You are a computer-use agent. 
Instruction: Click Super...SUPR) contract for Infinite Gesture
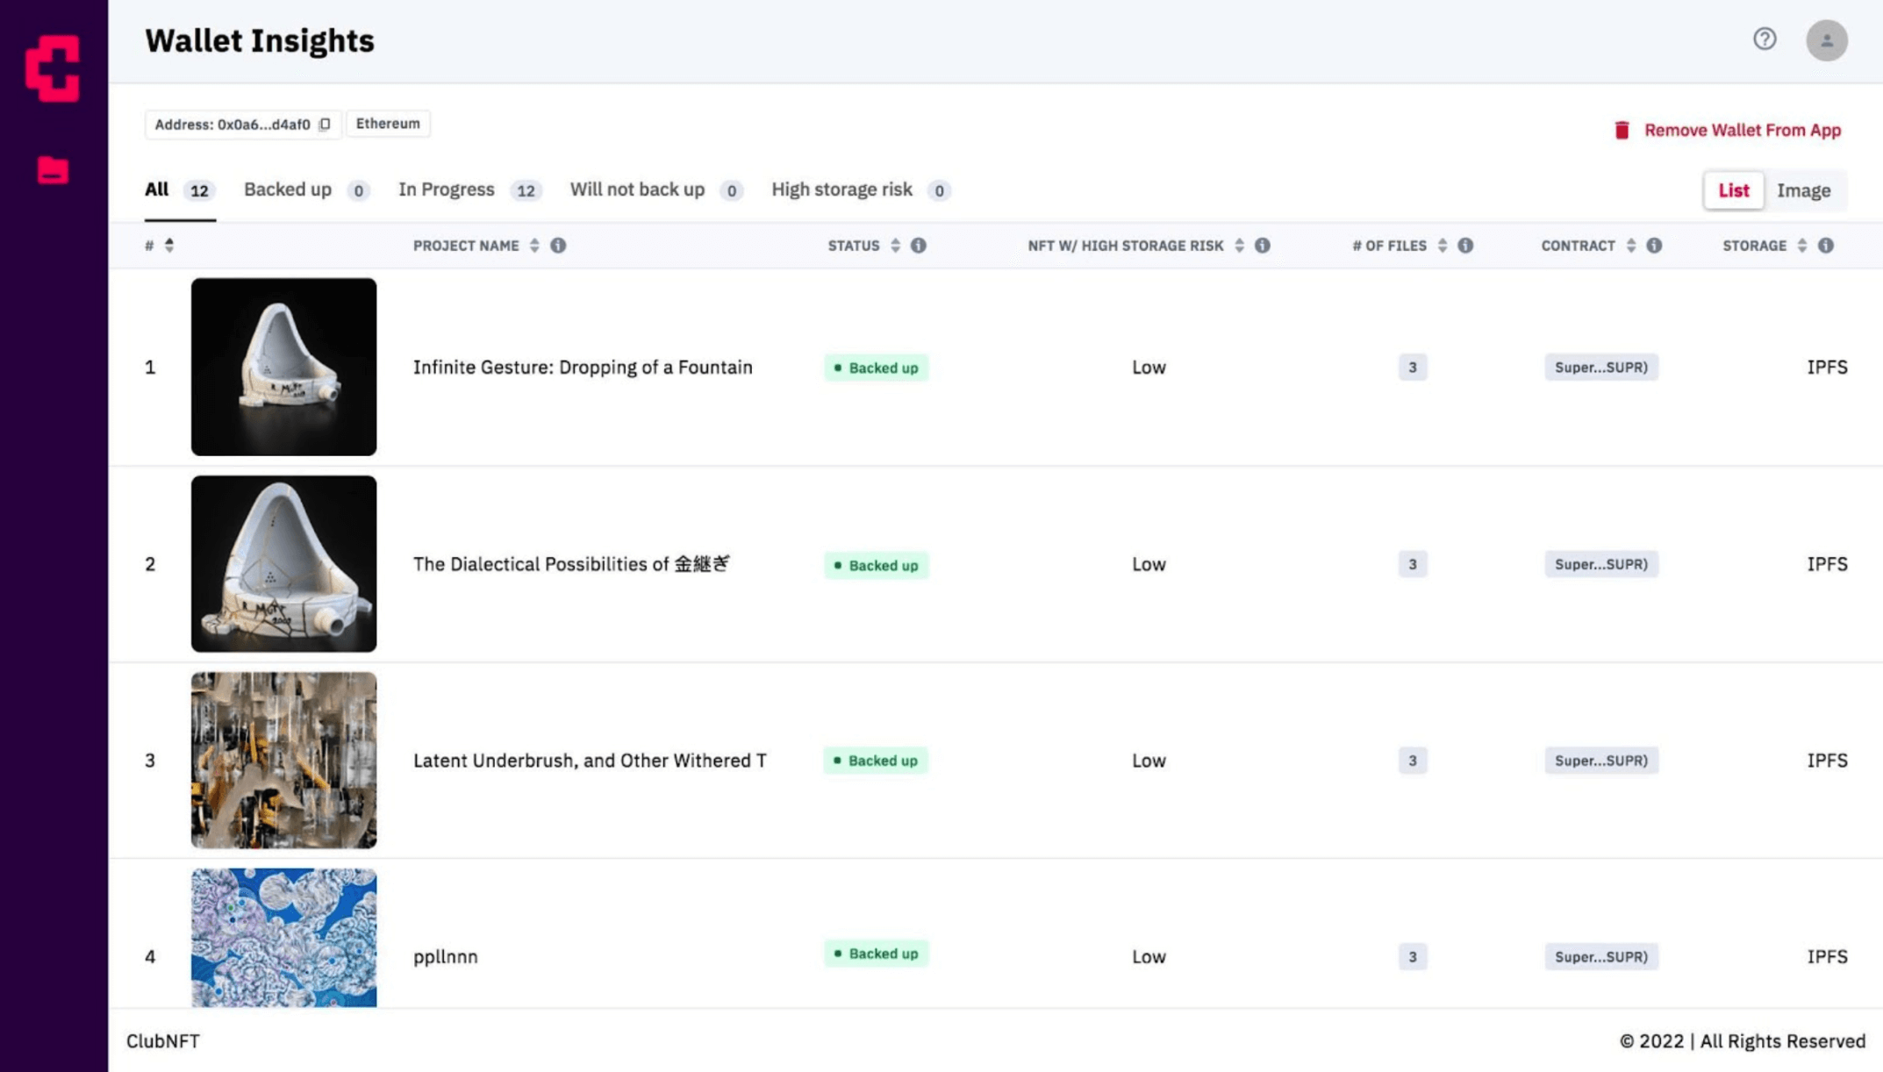[x=1601, y=368]
